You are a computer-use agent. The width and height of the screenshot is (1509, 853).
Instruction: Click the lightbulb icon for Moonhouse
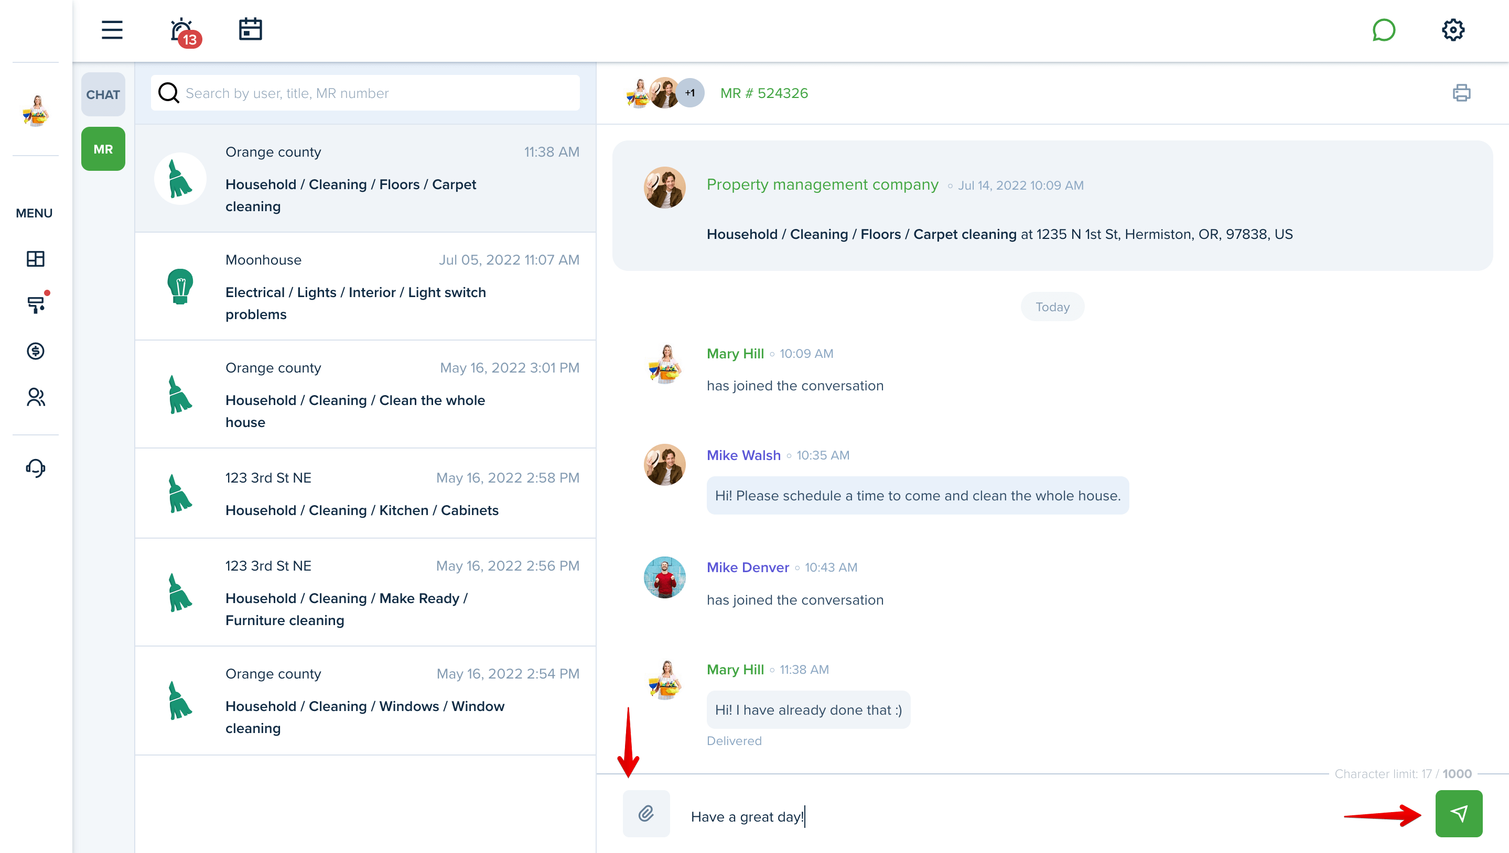point(180,287)
